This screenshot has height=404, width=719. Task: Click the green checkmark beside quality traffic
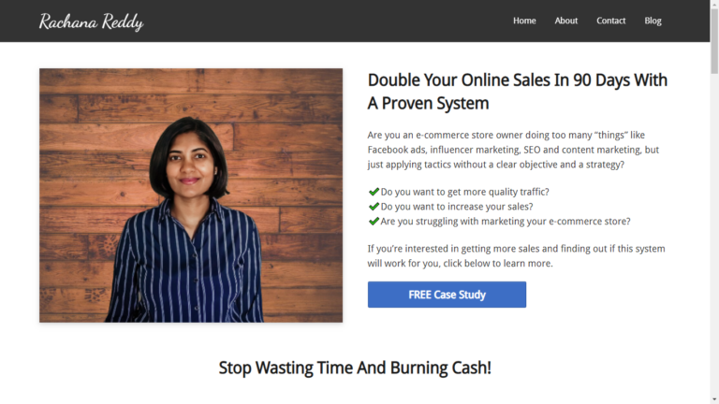(x=374, y=192)
